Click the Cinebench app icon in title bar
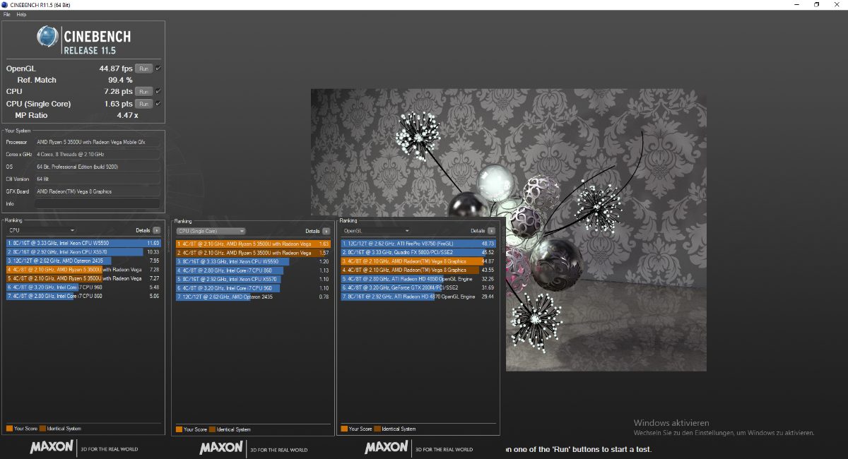Image resolution: width=848 pixels, height=459 pixels. pyautogui.click(x=5, y=5)
